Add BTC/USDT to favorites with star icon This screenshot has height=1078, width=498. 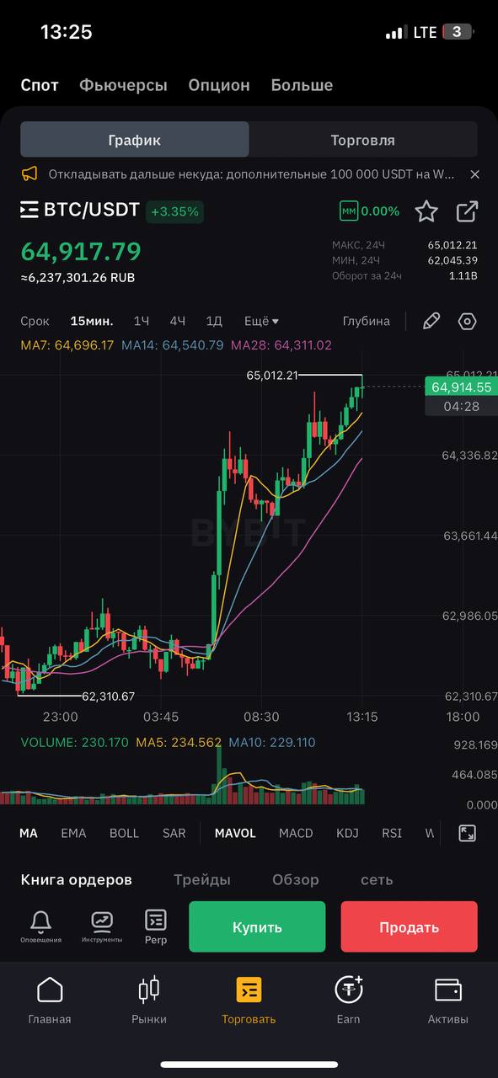[426, 211]
